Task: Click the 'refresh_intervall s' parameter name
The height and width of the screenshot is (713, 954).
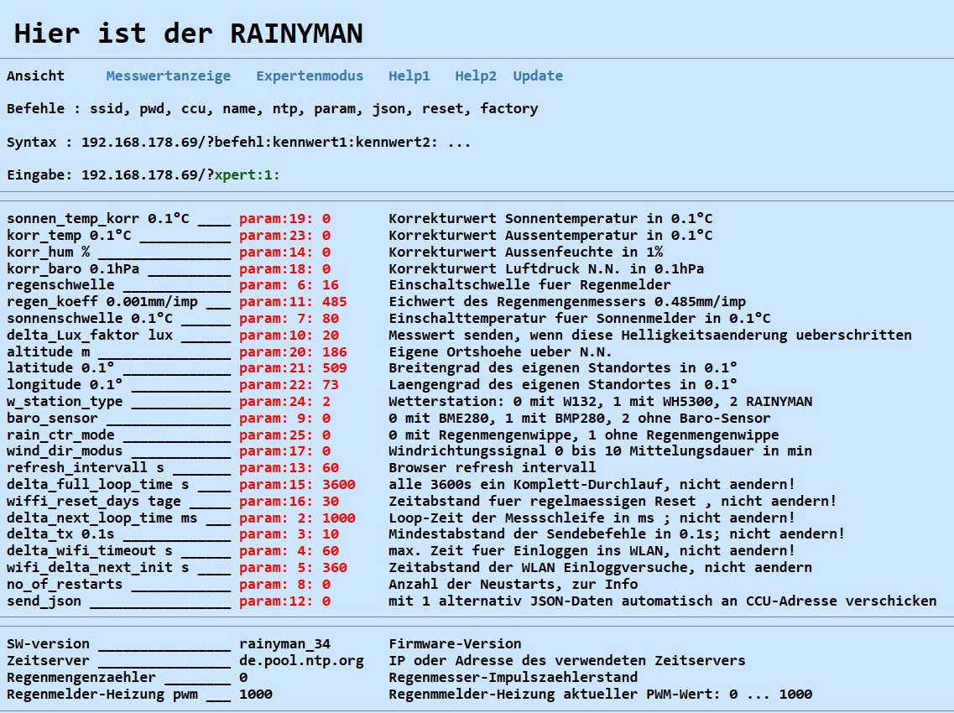Action: pos(86,468)
